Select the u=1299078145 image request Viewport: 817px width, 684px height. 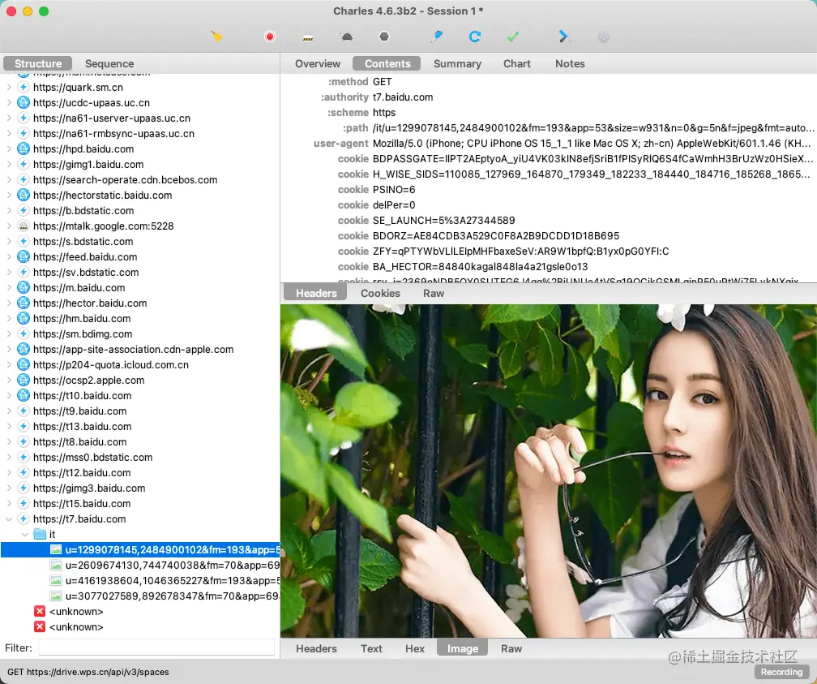pos(140,550)
